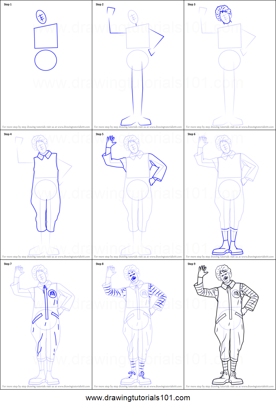Click the Step 6 drawing panel
This screenshot has height=408, width=276.
[x=230, y=195]
